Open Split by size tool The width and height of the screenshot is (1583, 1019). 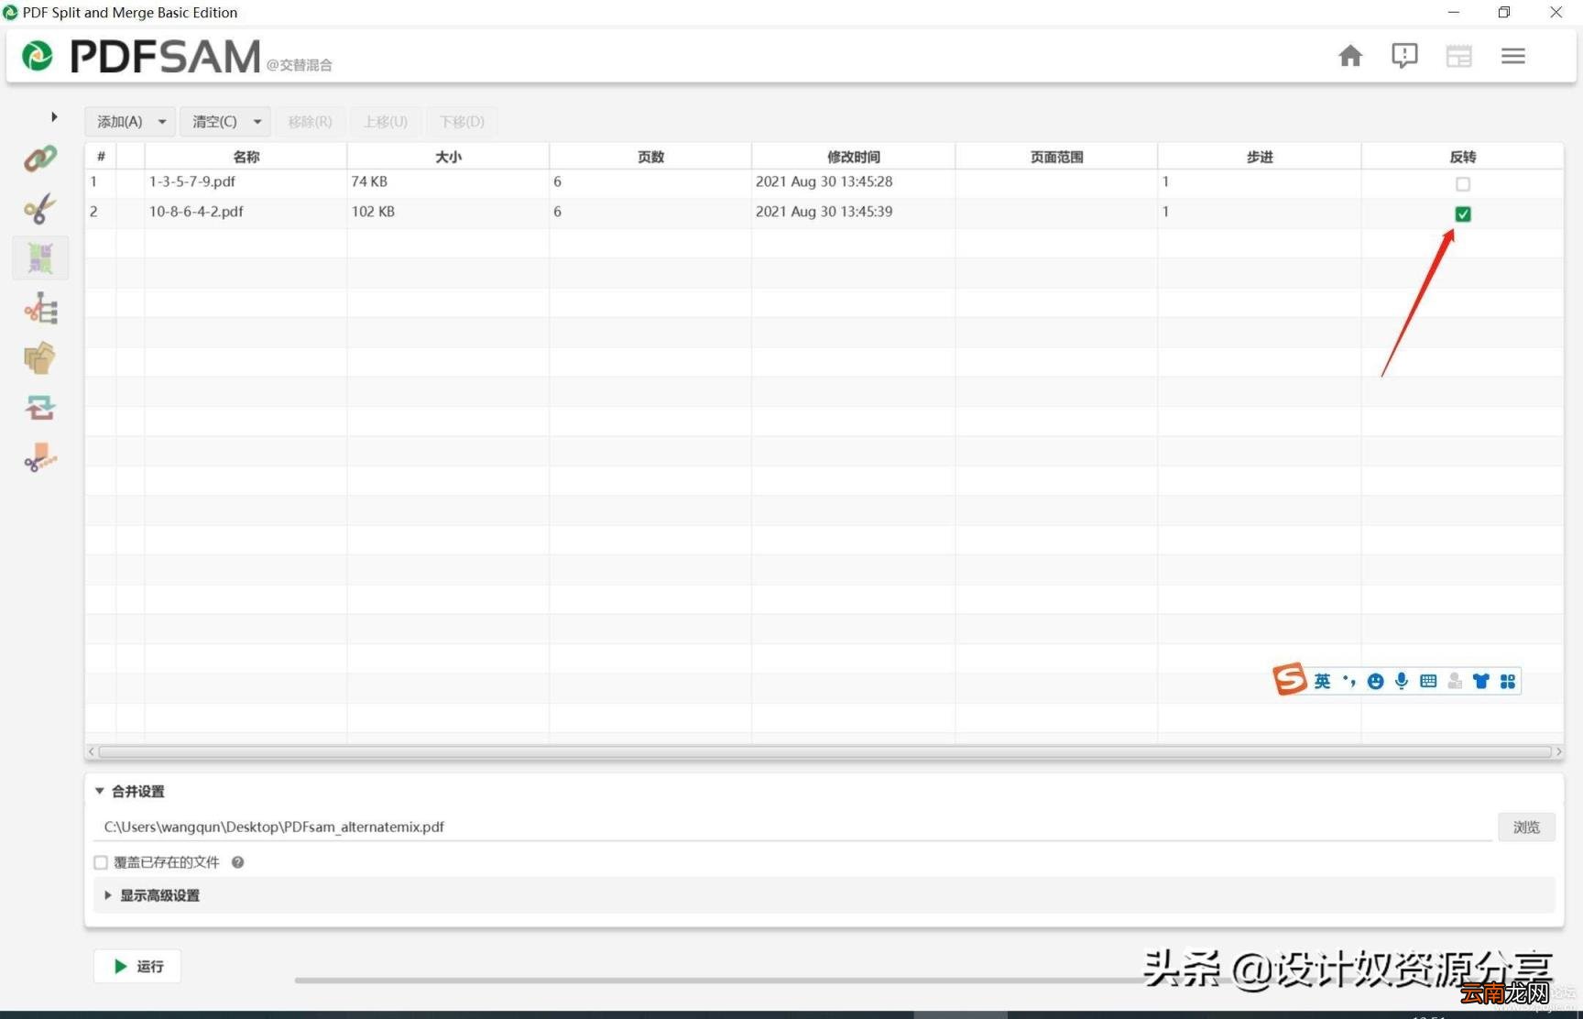point(40,457)
